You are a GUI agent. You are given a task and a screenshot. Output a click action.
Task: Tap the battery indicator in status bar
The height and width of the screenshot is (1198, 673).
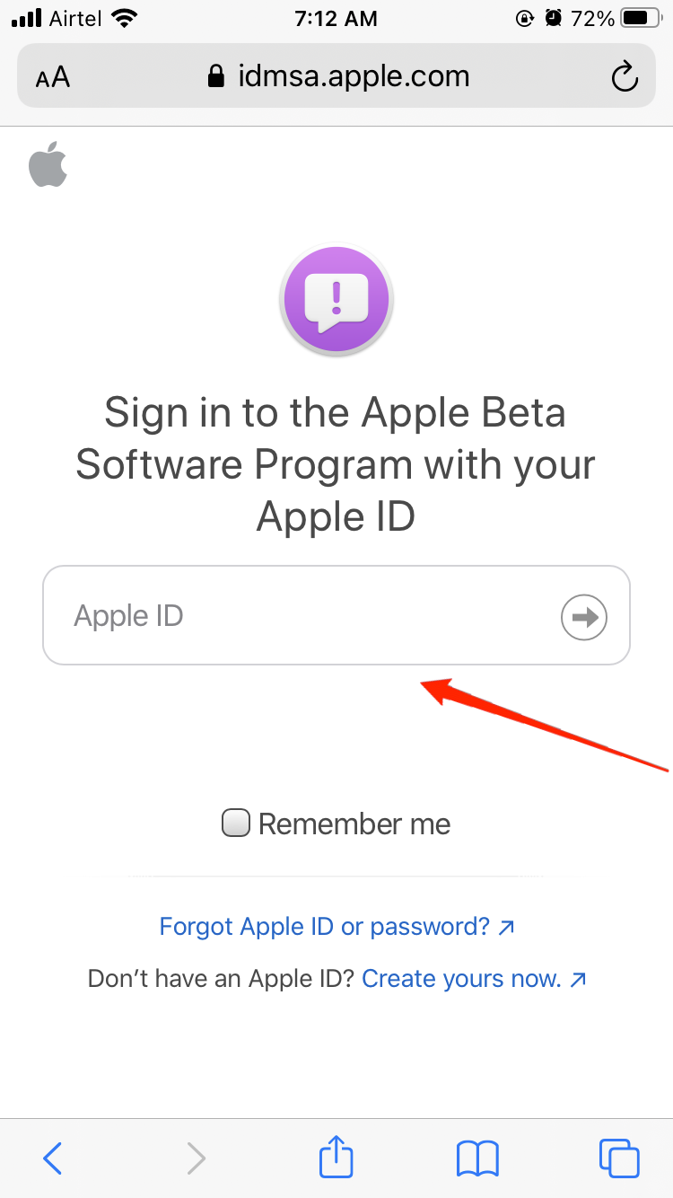(x=641, y=18)
